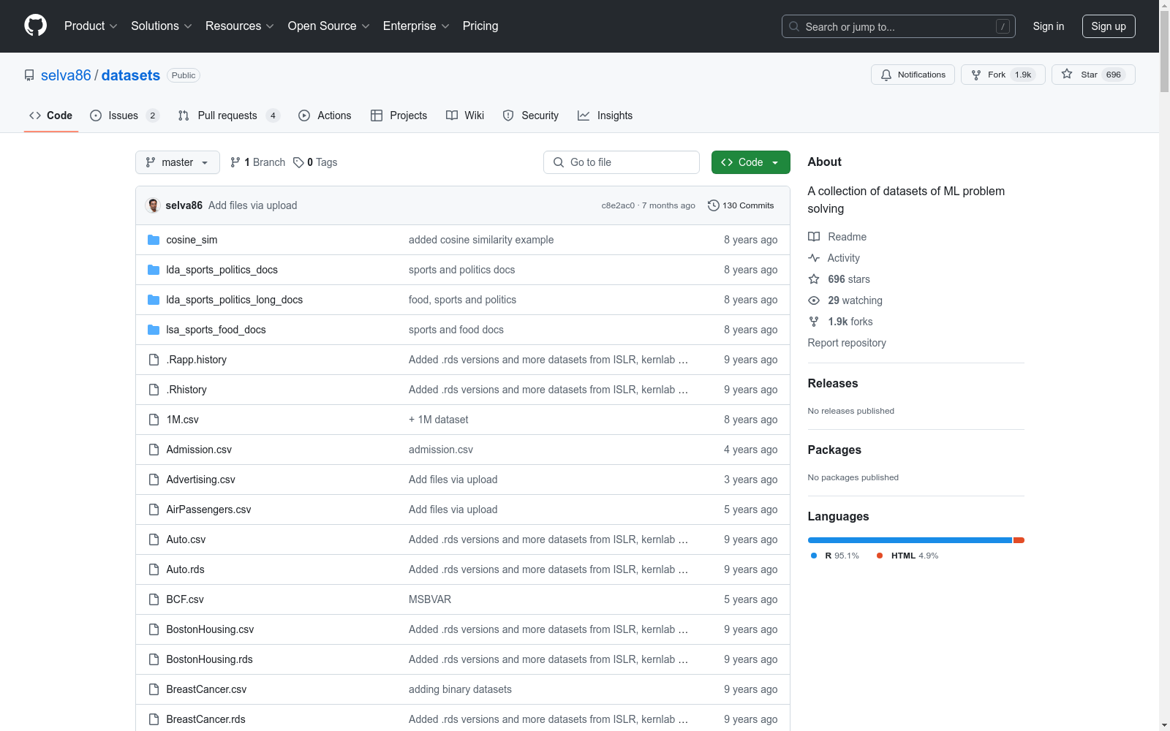
Task: Click the fork icon beside 1.9k forks
Action: [x=814, y=322]
